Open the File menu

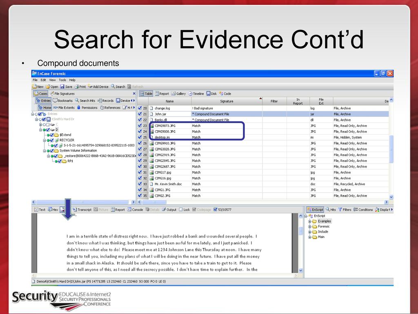click(35, 80)
